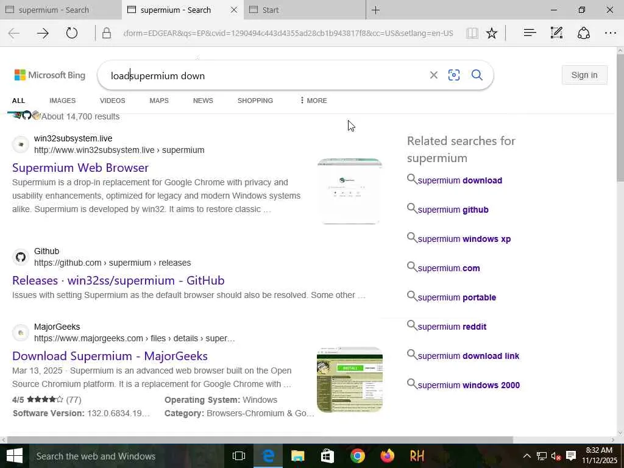Open the Hub lines icon
This screenshot has width=624, height=468.
pyautogui.click(x=530, y=33)
